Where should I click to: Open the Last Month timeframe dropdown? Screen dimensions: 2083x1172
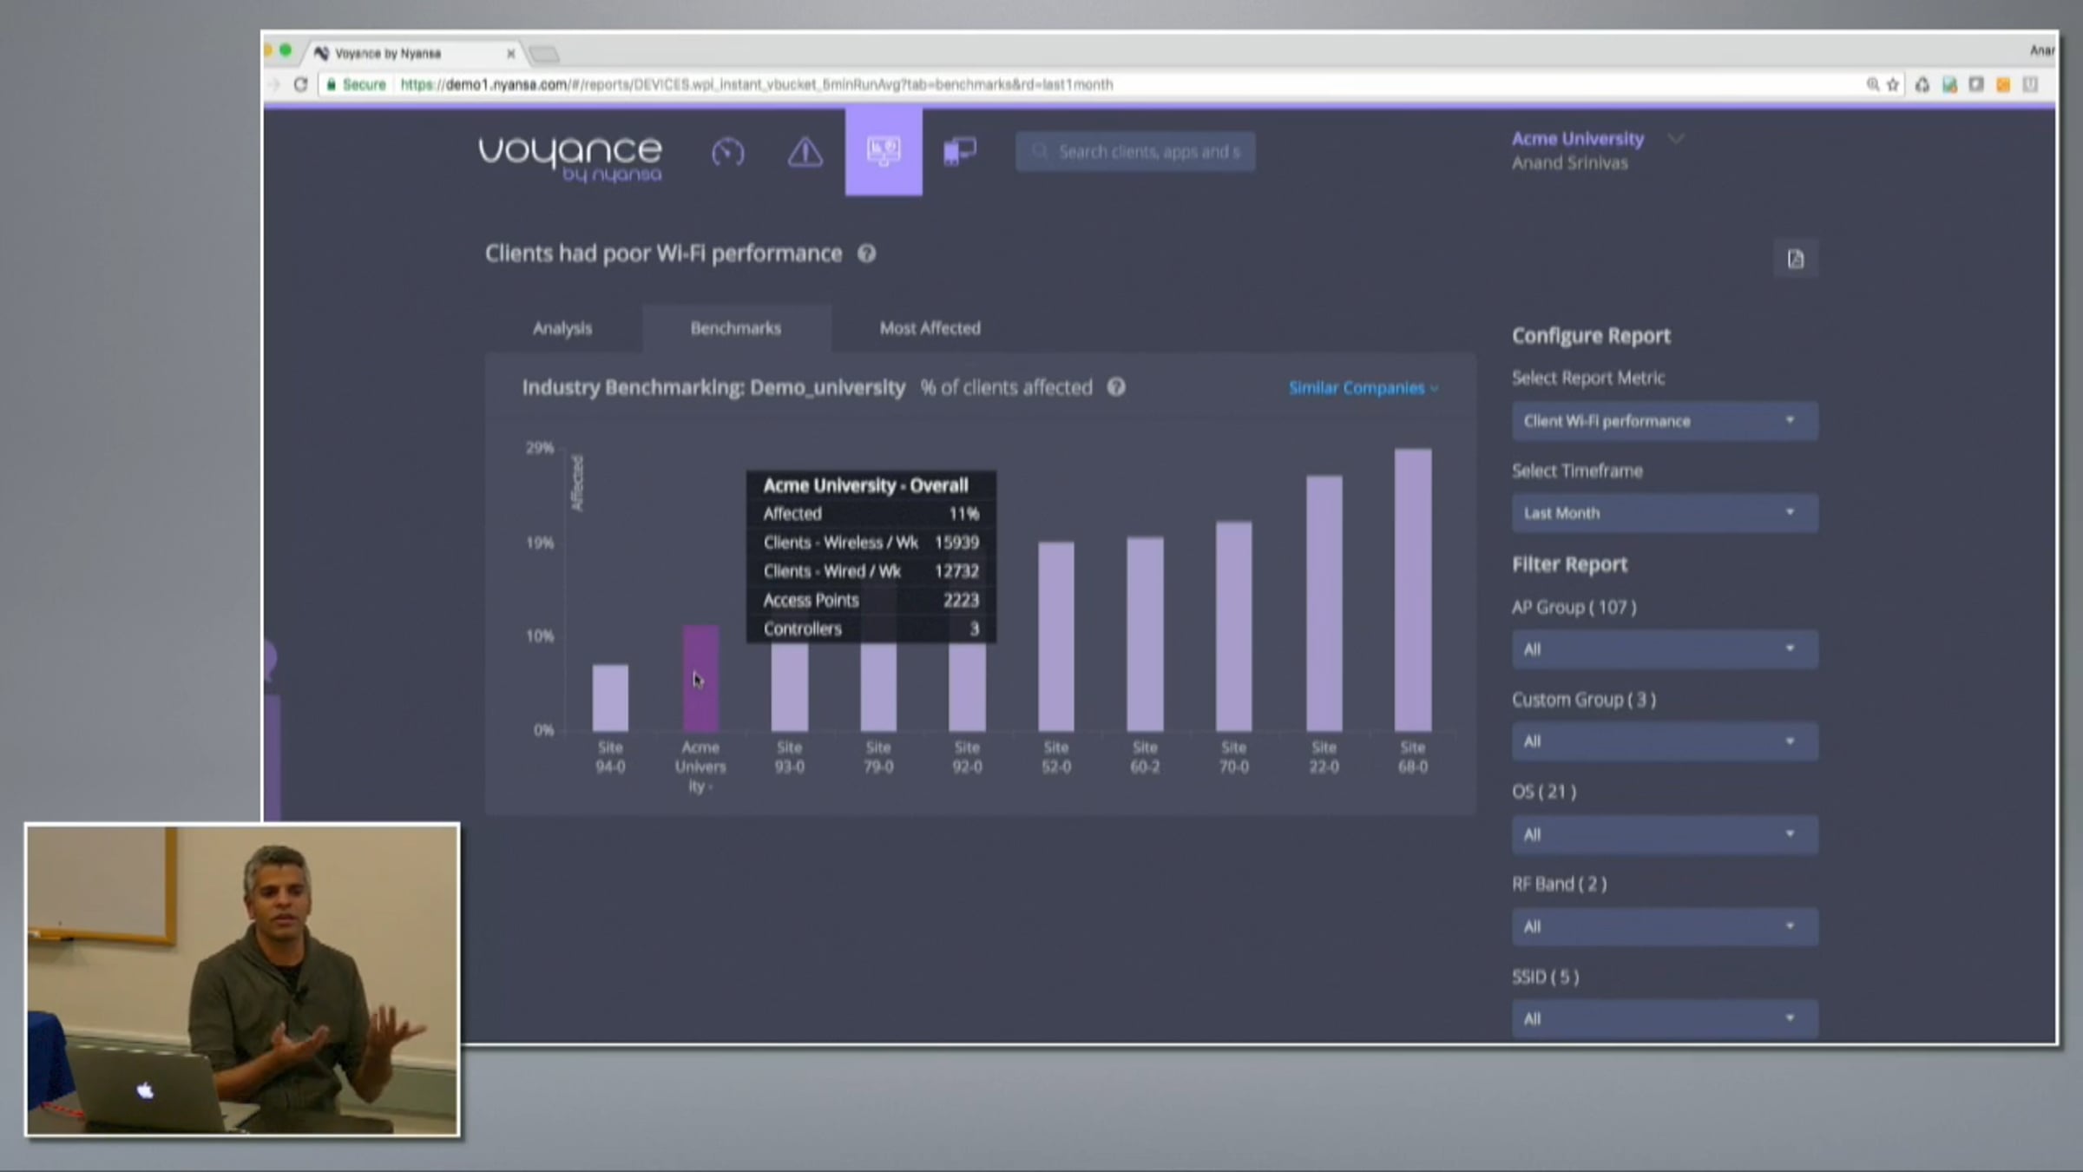[1664, 513]
